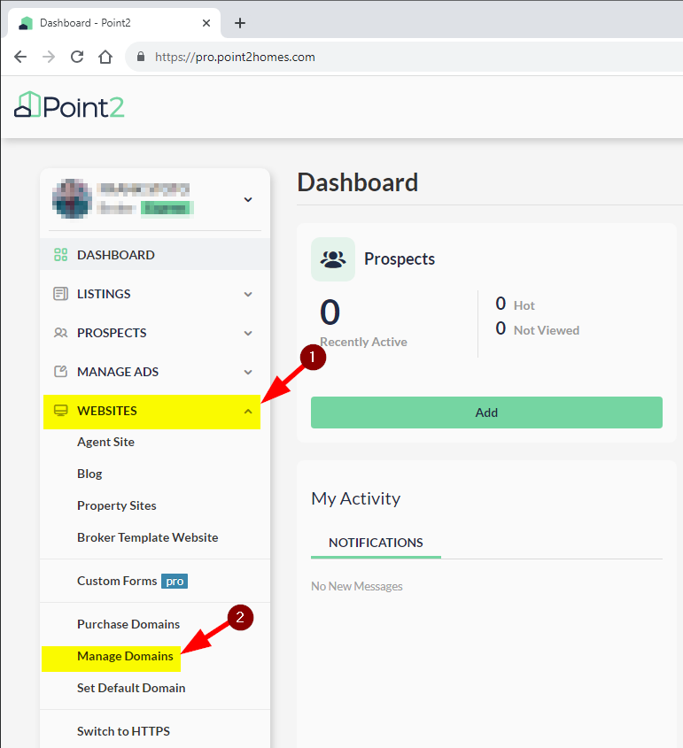This screenshot has height=748, width=683.
Task: Click the Prospects card group icon
Action: pos(333,259)
